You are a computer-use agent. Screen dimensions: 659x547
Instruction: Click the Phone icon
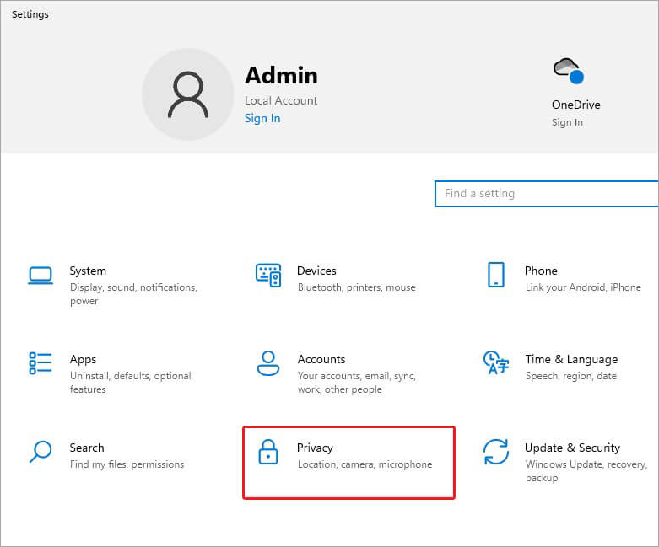point(495,275)
